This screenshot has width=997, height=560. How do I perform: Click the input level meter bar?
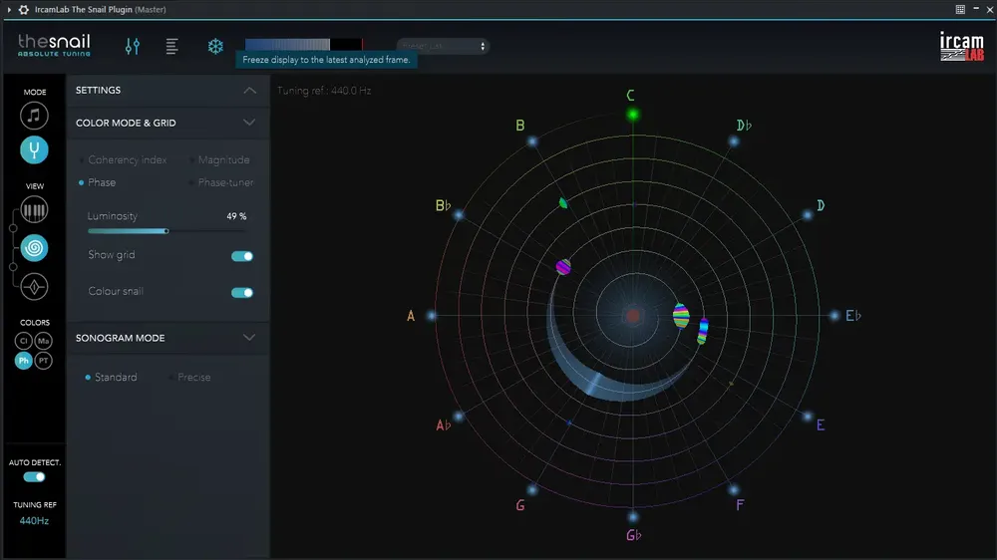tap(304, 45)
